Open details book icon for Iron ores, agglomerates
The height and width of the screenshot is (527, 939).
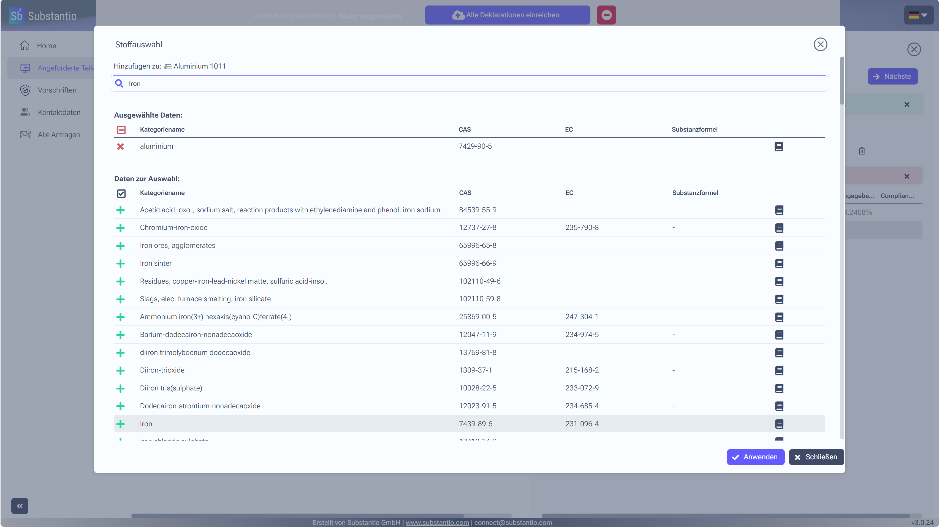point(779,246)
